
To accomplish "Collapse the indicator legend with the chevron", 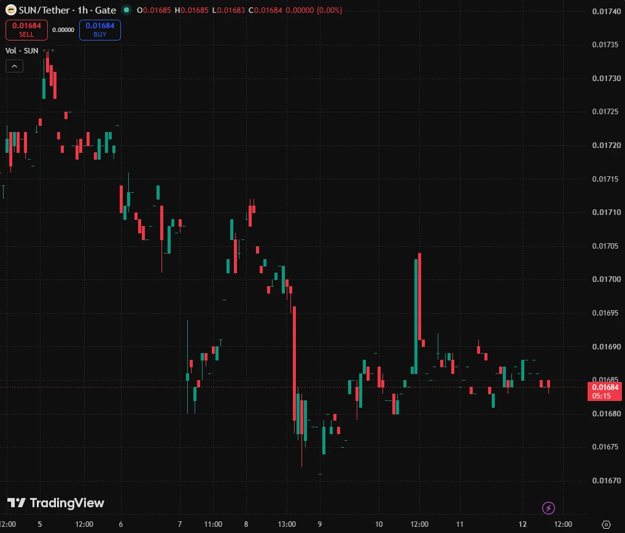I will (14, 66).
